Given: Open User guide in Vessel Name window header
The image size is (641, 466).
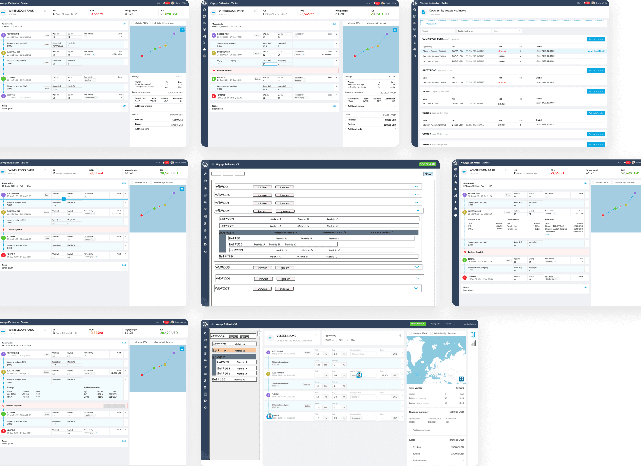Looking at the screenshot, I should (x=435, y=324).
